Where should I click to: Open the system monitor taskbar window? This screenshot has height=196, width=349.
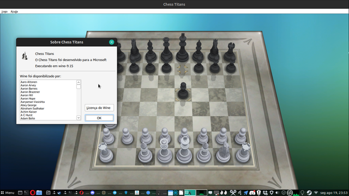click(x=201, y=193)
